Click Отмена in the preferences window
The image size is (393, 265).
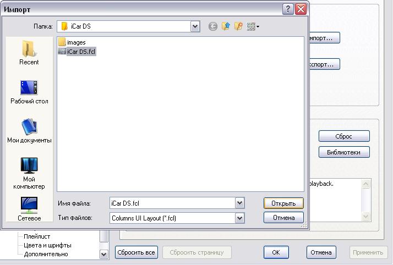pyautogui.click(x=321, y=252)
